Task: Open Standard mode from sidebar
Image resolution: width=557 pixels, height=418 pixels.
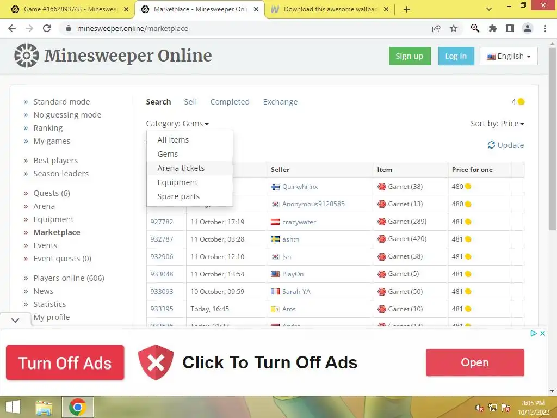Action: click(x=61, y=102)
